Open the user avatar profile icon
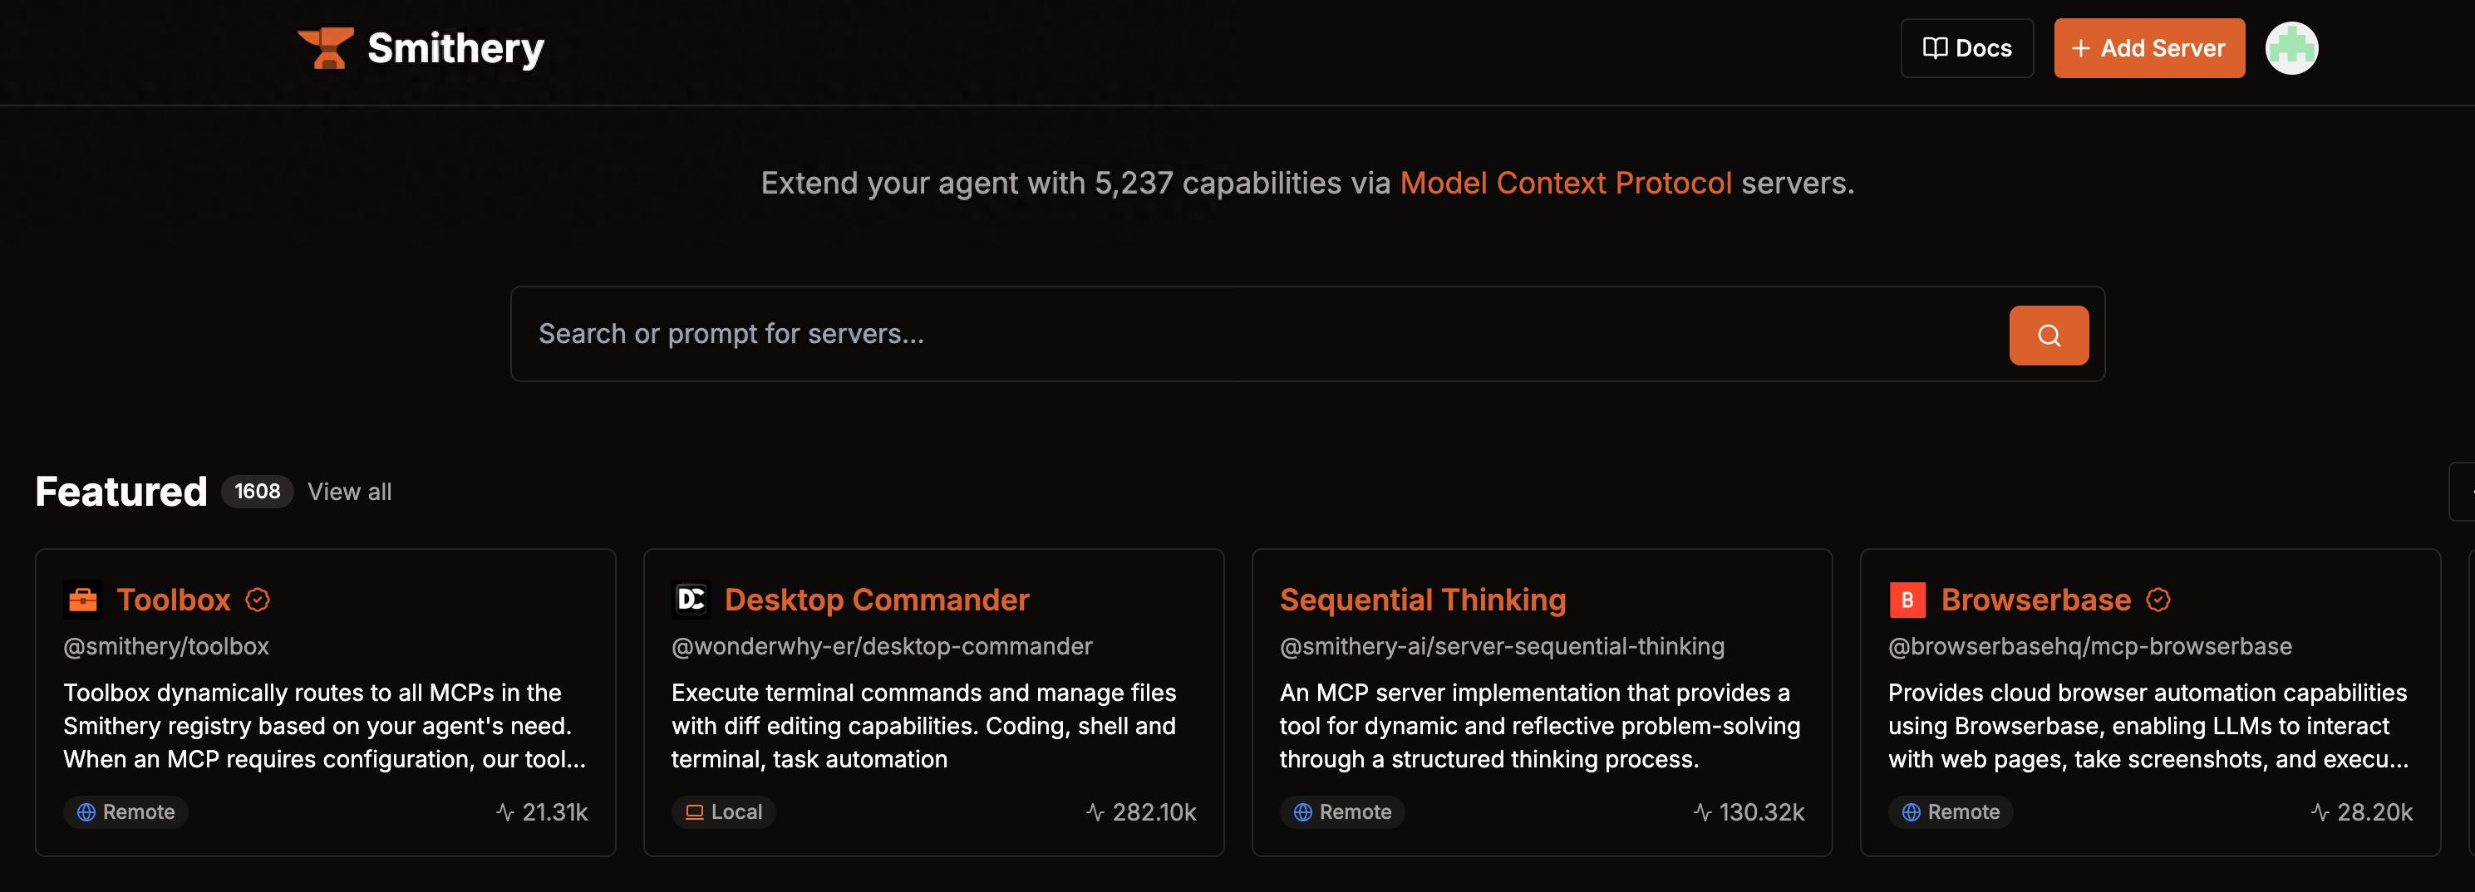The width and height of the screenshot is (2475, 892). click(x=2290, y=48)
